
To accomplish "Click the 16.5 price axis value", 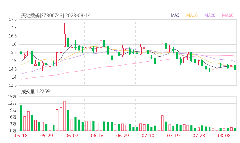I will tap(13, 36).
